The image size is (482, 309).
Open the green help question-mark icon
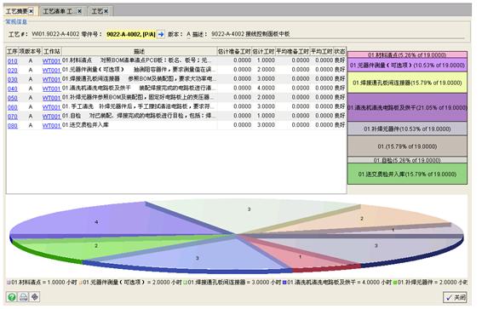[x=12, y=297]
